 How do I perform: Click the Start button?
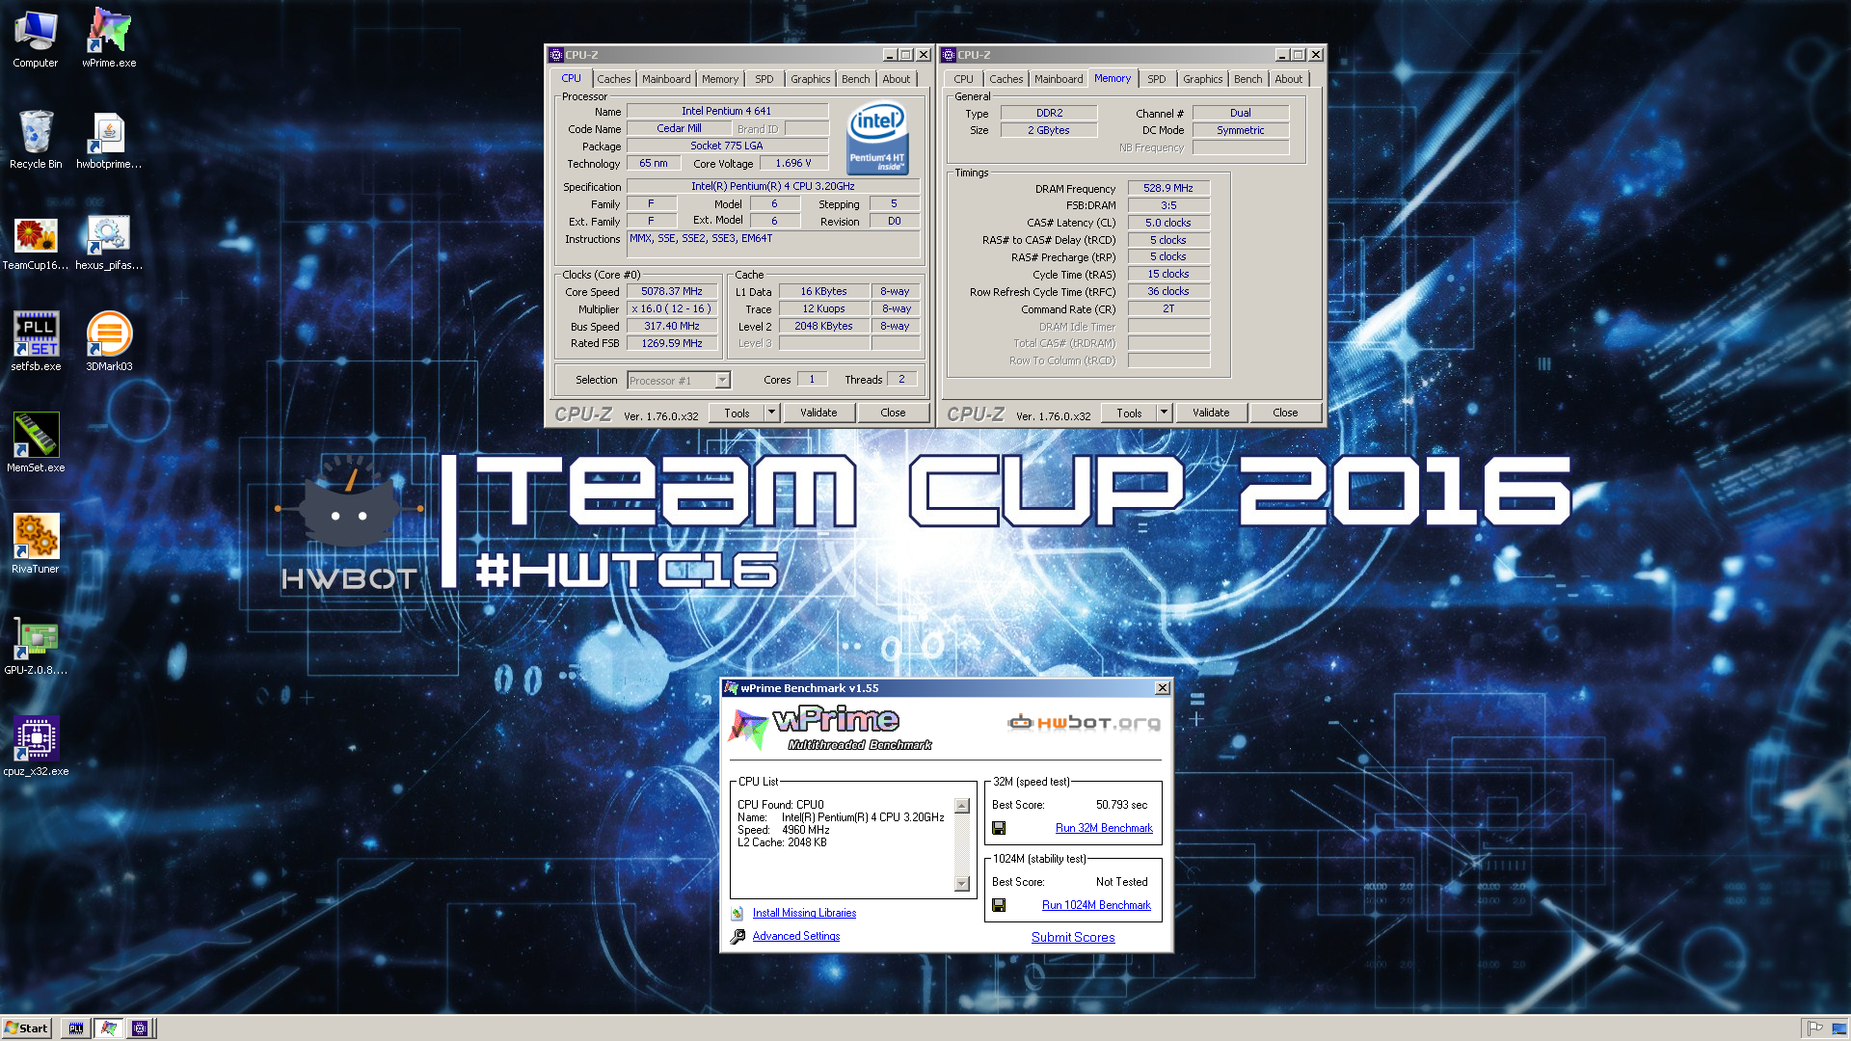[x=26, y=1028]
